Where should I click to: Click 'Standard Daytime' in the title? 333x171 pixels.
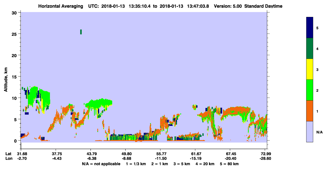263,6
